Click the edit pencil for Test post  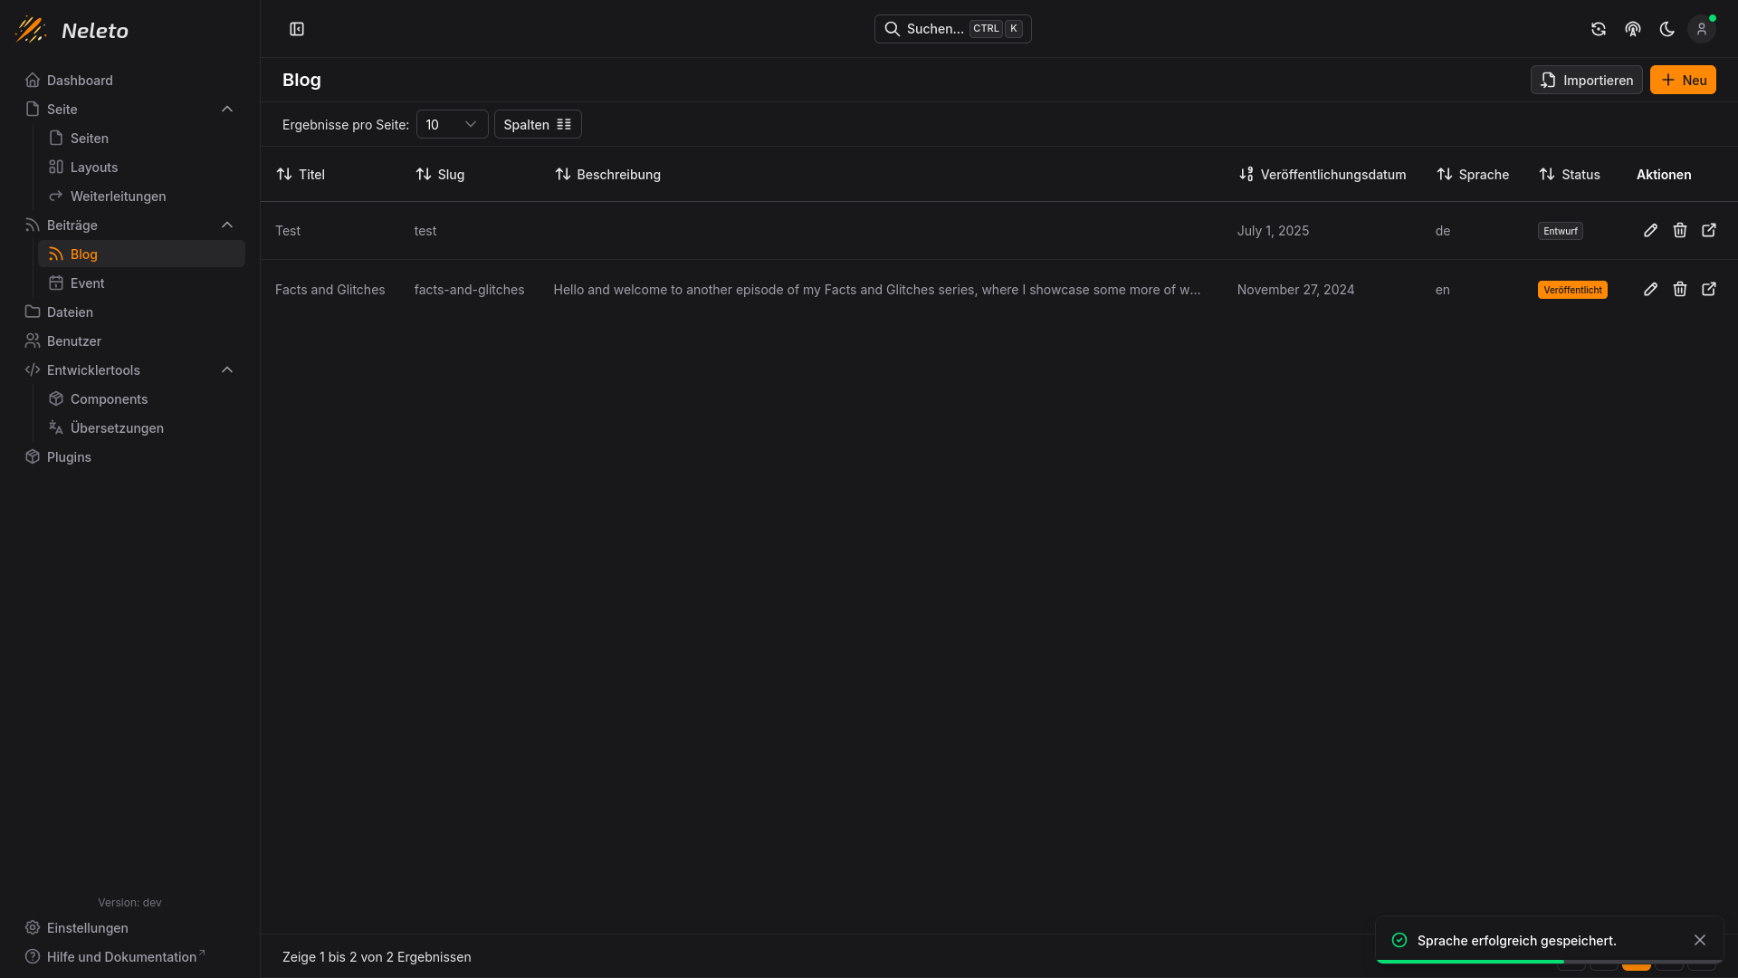click(x=1650, y=230)
